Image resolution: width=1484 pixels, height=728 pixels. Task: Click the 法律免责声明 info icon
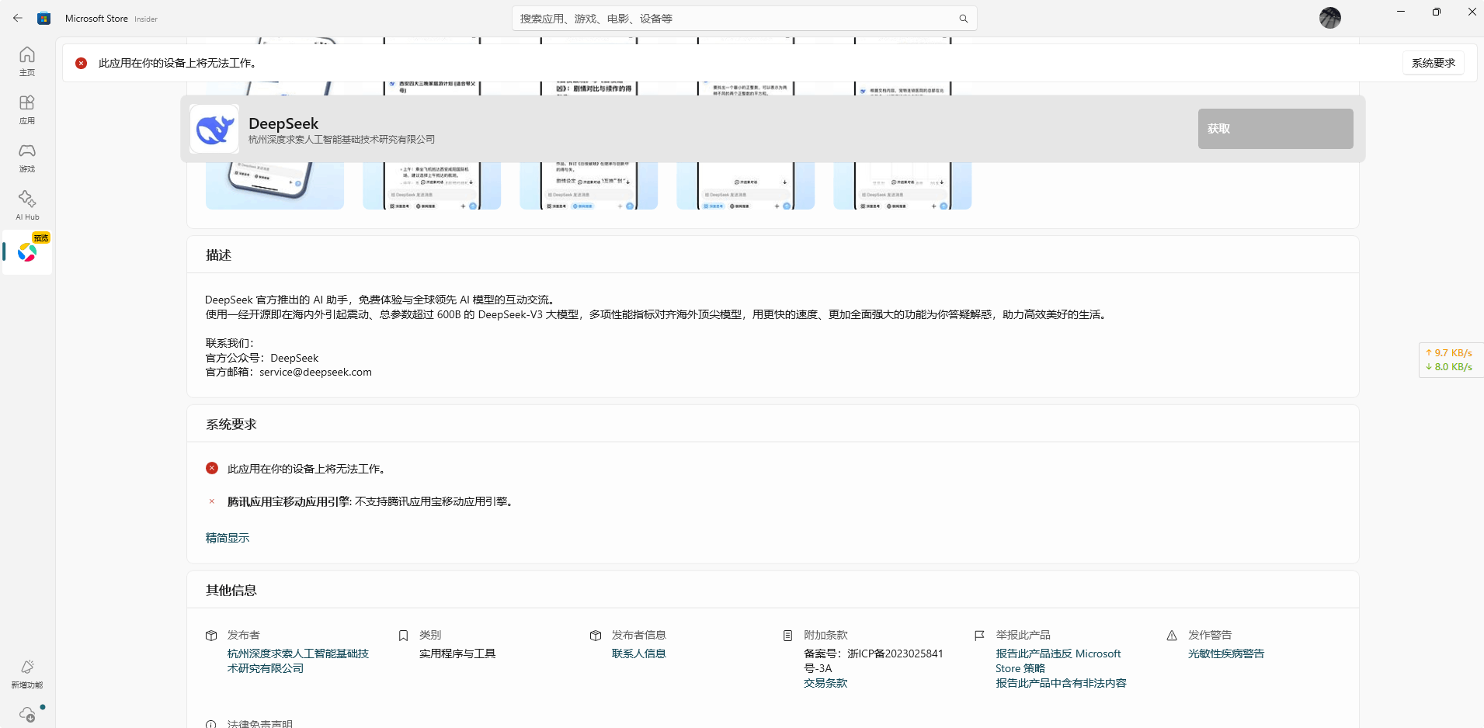pyautogui.click(x=211, y=724)
